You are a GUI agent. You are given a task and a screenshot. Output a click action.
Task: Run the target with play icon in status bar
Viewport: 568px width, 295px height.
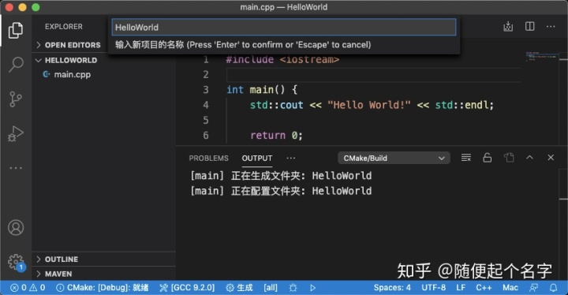click(x=312, y=288)
